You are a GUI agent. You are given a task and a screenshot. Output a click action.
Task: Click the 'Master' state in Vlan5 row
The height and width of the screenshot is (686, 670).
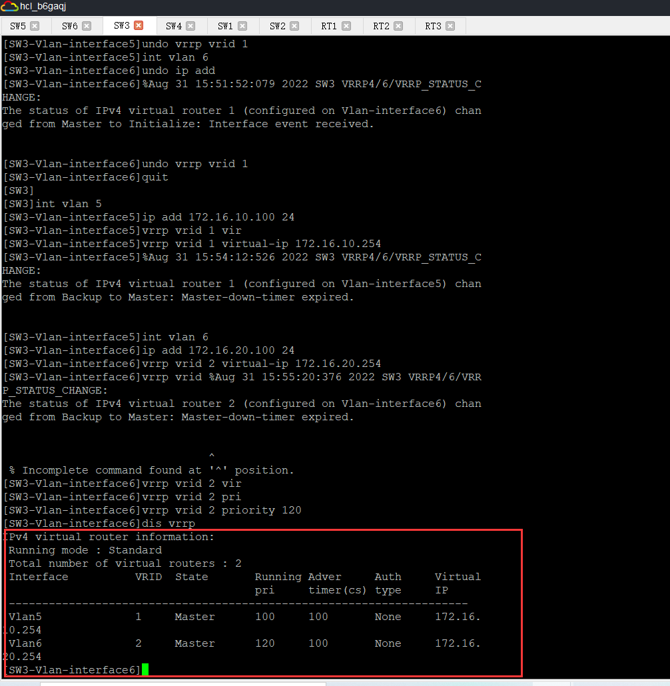tap(194, 617)
